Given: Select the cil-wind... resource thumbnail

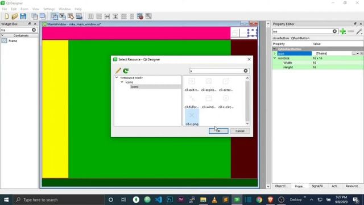Looking at the screenshot, I should click(x=209, y=101).
